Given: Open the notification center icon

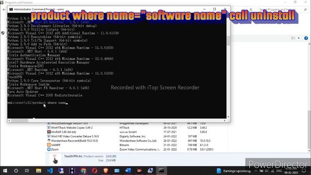Looking at the screenshot, I should (x=304, y=171).
